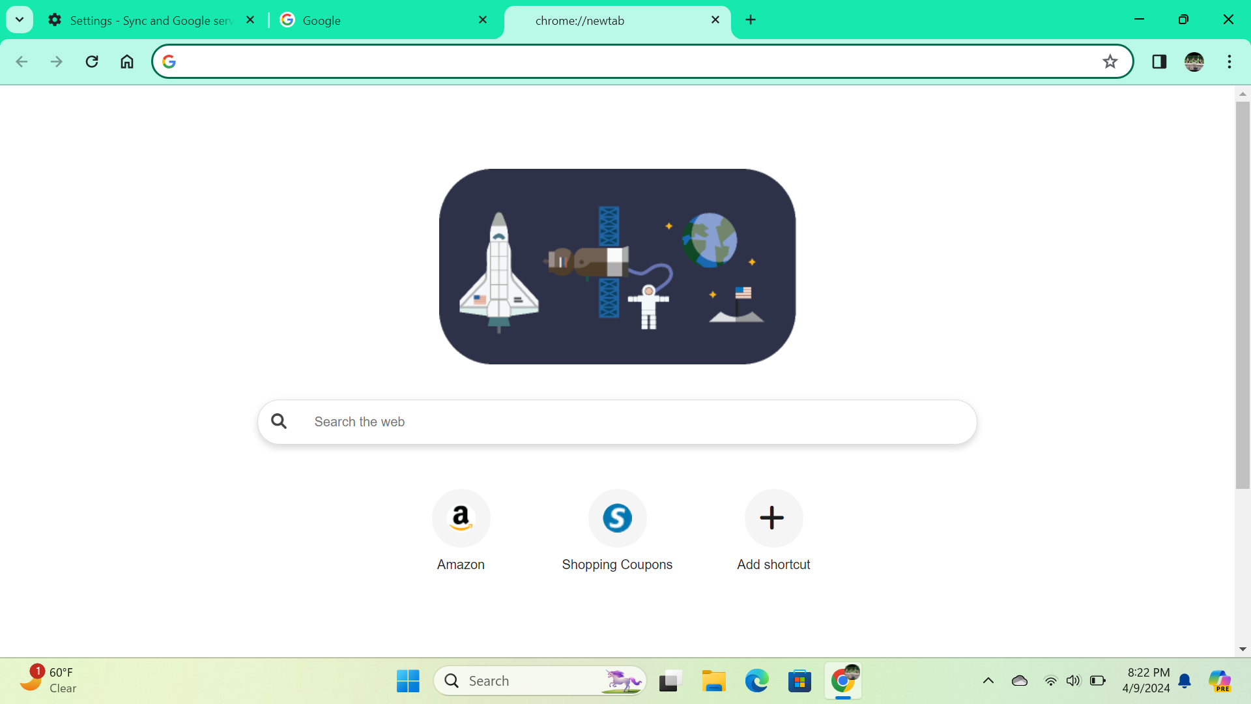
Task: Open the Shopping Coupons shortcut
Action: 617,518
